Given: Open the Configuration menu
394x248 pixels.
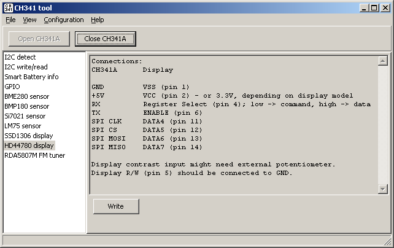Looking at the screenshot, I should [64, 20].
